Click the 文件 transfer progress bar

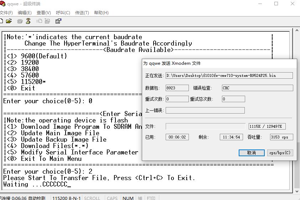(x=206, y=126)
